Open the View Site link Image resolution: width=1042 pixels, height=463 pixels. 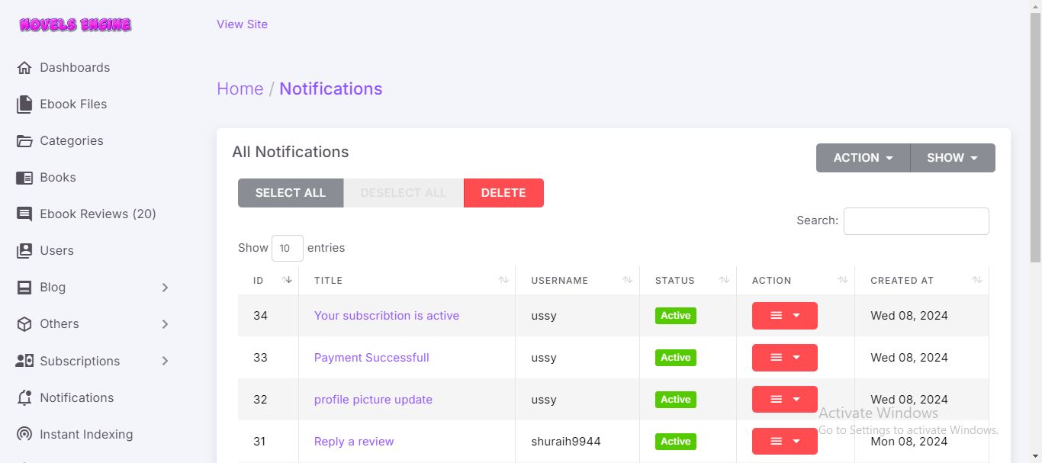tap(242, 24)
